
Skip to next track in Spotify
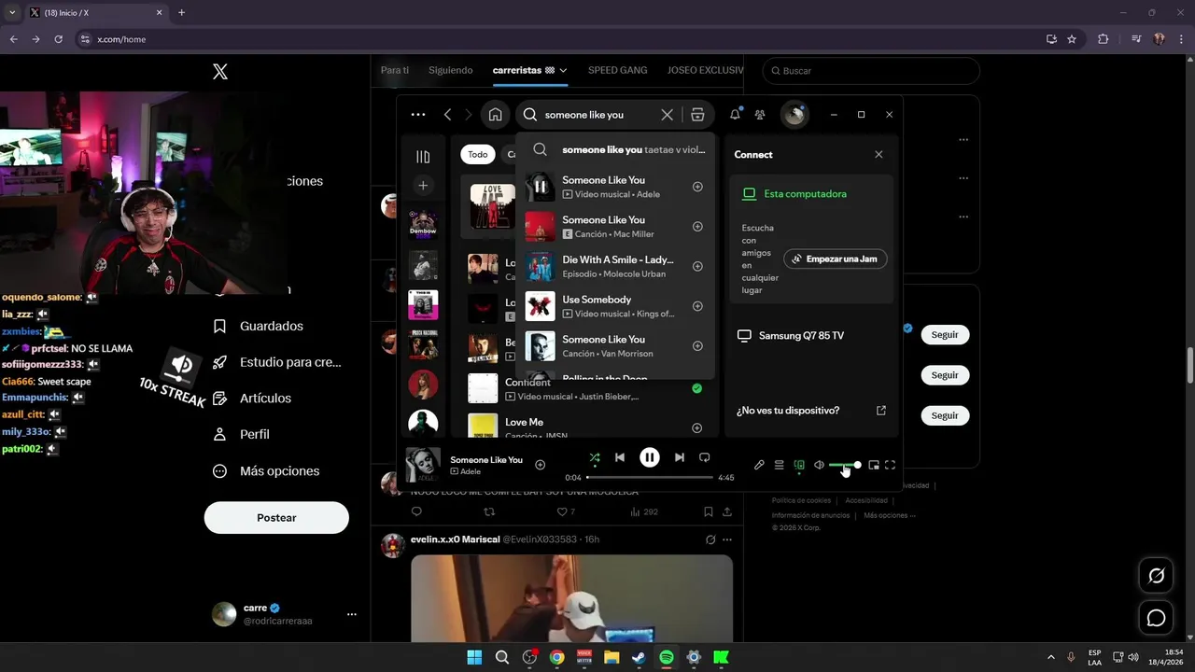[x=680, y=457]
